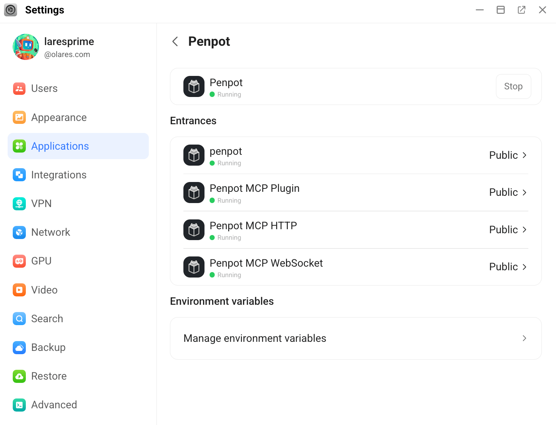Stop the Penpot application
556x425 pixels.
(513, 86)
